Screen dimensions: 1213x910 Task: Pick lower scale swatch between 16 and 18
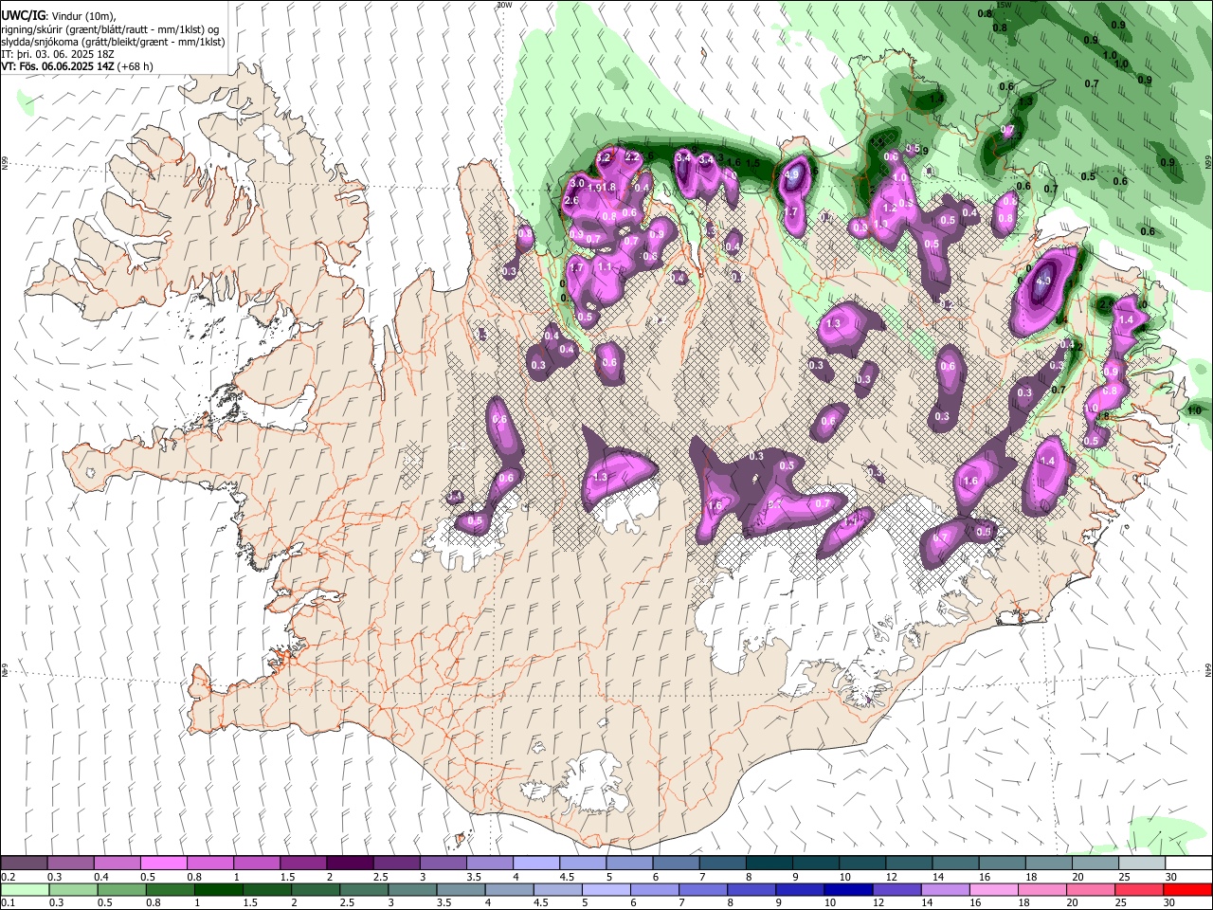pyautogui.click(x=994, y=889)
